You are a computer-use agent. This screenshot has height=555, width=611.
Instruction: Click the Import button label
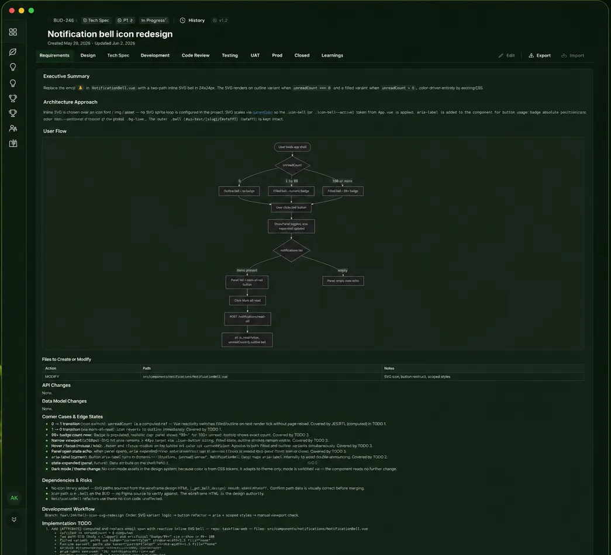click(577, 56)
